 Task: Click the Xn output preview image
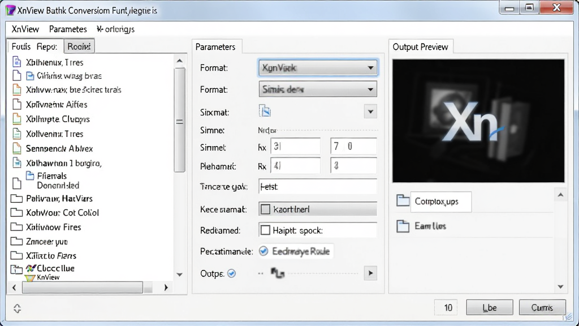[x=478, y=121]
